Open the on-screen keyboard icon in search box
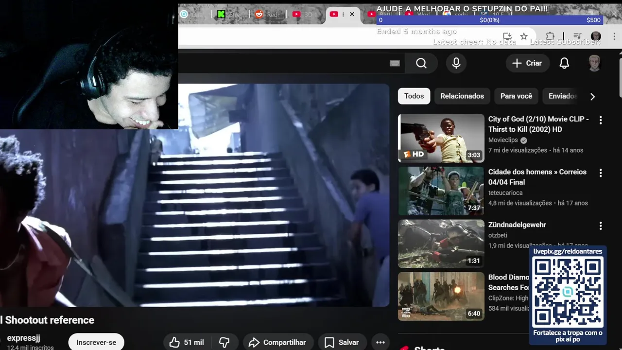Viewport: 622px width, 350px height. tap(395, 63)
